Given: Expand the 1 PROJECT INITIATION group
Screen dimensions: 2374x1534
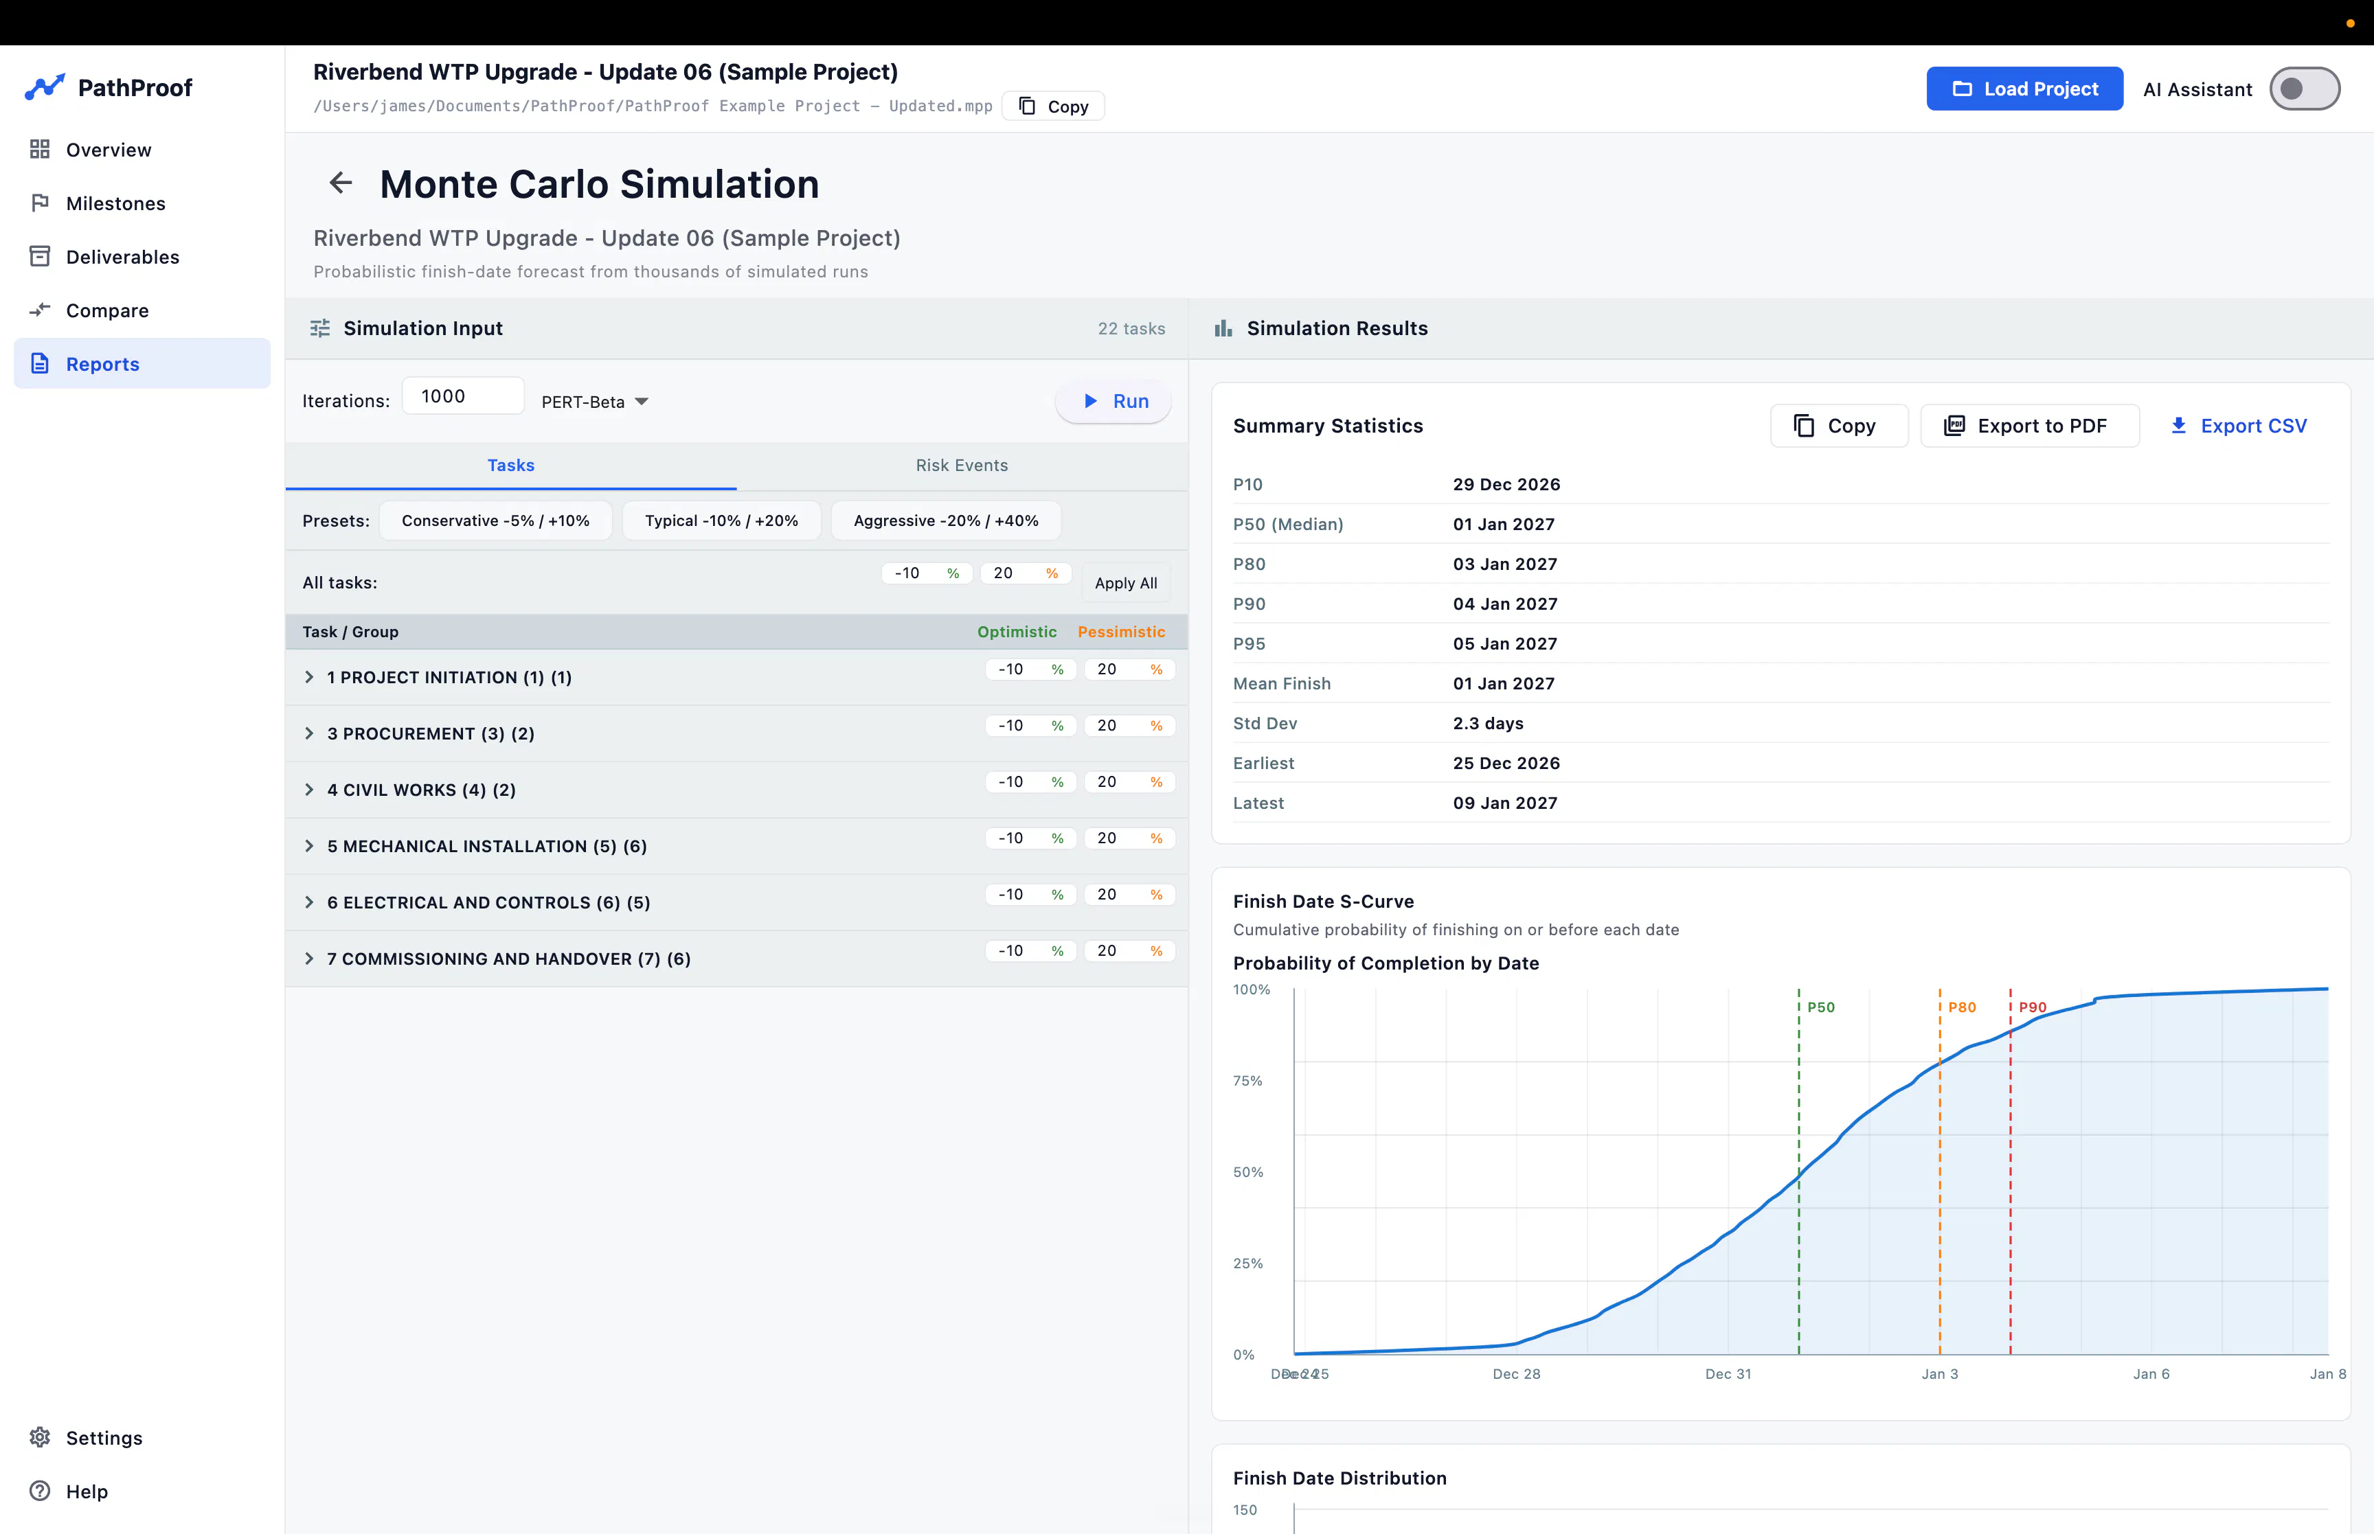Looking at the screenshot, I should coord(309,677).
